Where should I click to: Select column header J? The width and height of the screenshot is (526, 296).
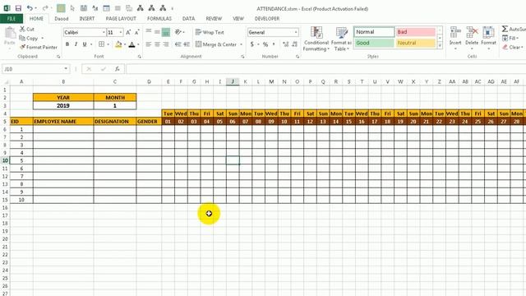coord(233,81)
